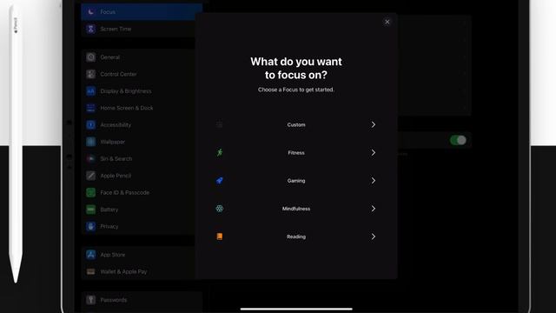Toggle the green switch behind the dialog
This screenshot has width=556, height=313.
[458, 140]
